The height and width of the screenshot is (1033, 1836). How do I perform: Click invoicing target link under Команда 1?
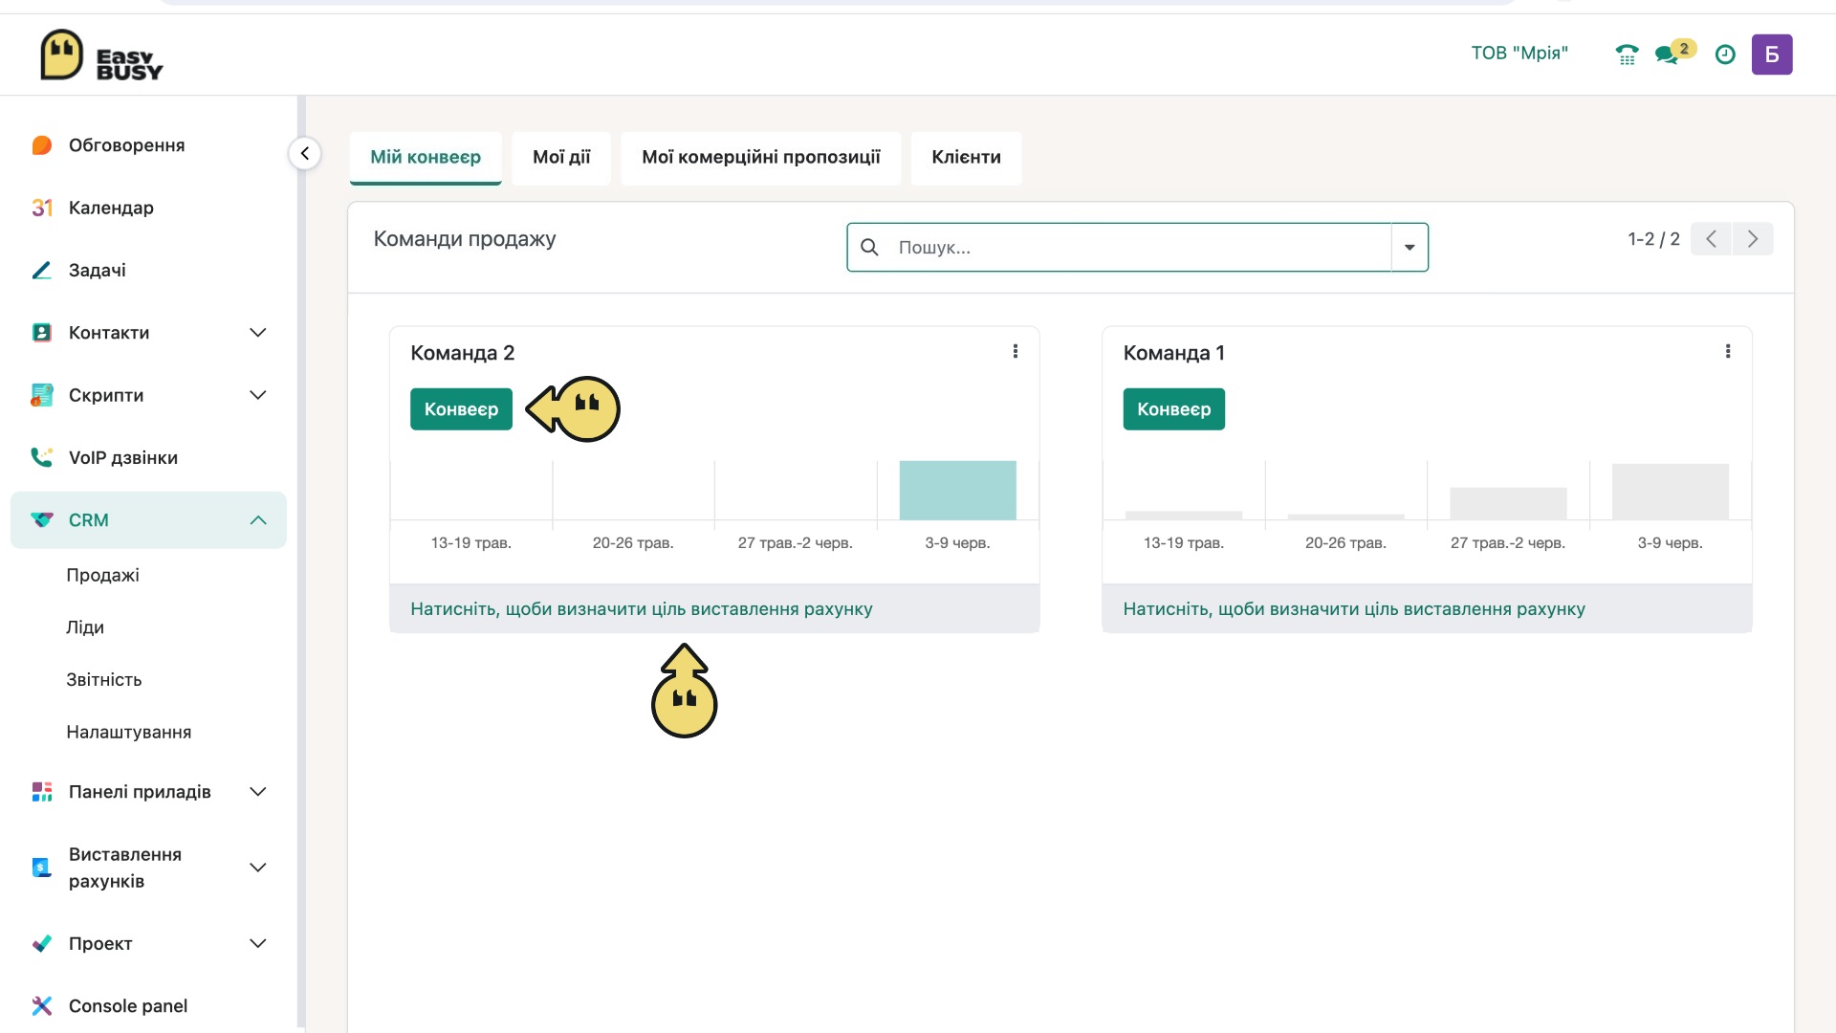1354,609
